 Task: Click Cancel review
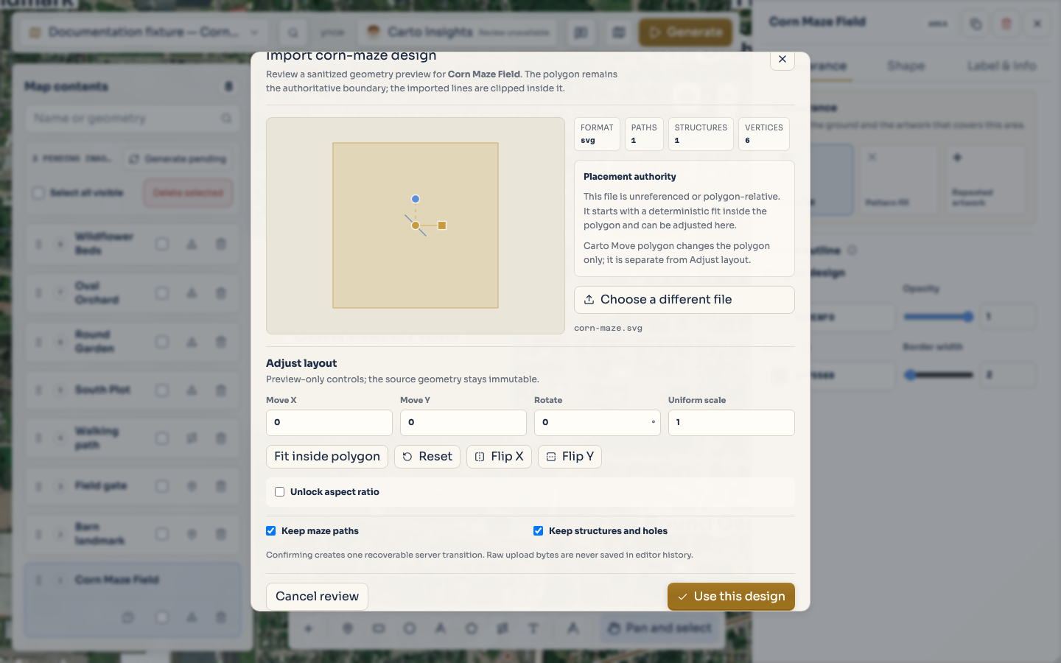[x=317, y=597]
